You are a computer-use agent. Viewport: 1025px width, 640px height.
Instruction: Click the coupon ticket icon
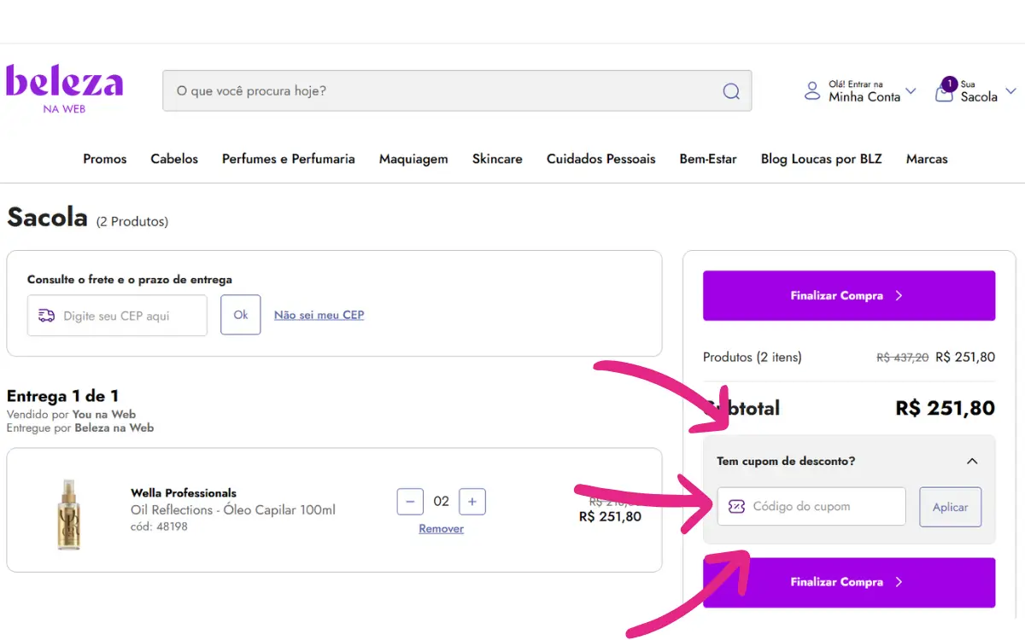pyautogui.click(x=736, y=506)
